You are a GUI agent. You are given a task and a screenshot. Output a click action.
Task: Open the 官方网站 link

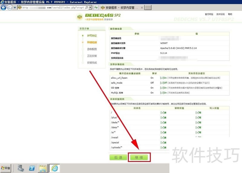coord(209,14)
